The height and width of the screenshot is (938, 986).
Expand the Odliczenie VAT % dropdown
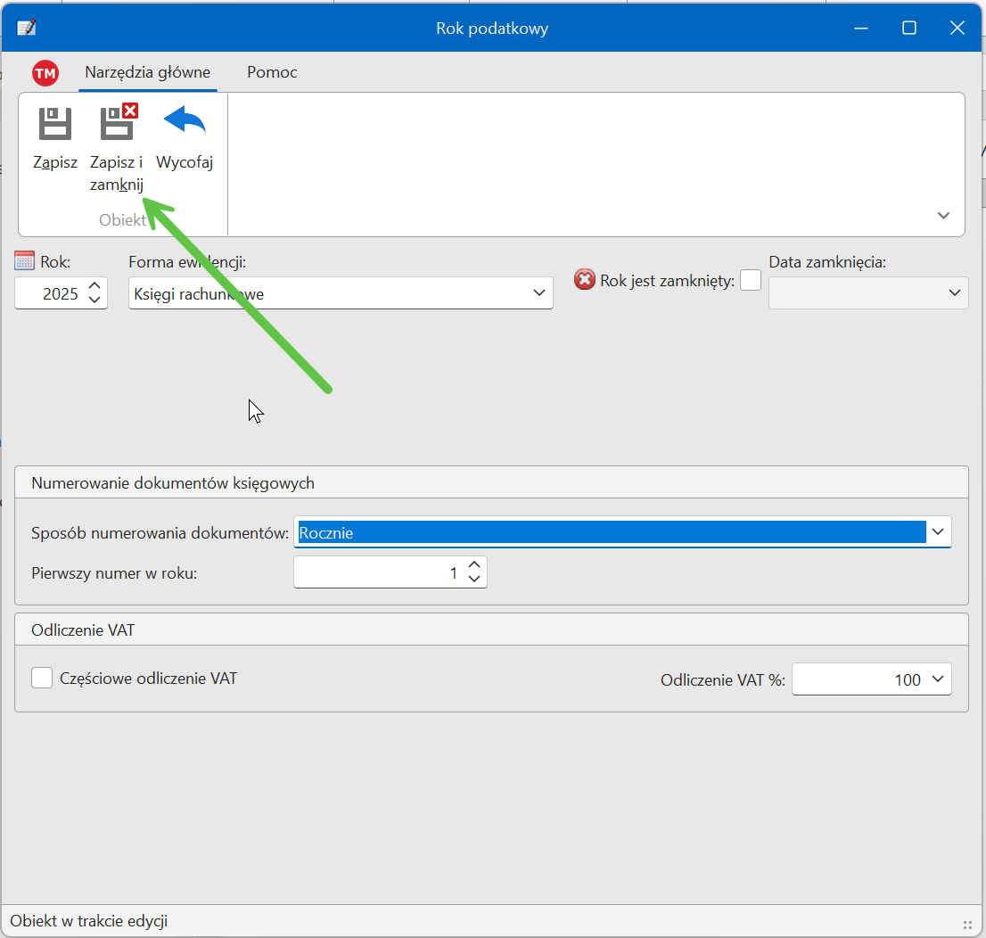coord(937,679)
